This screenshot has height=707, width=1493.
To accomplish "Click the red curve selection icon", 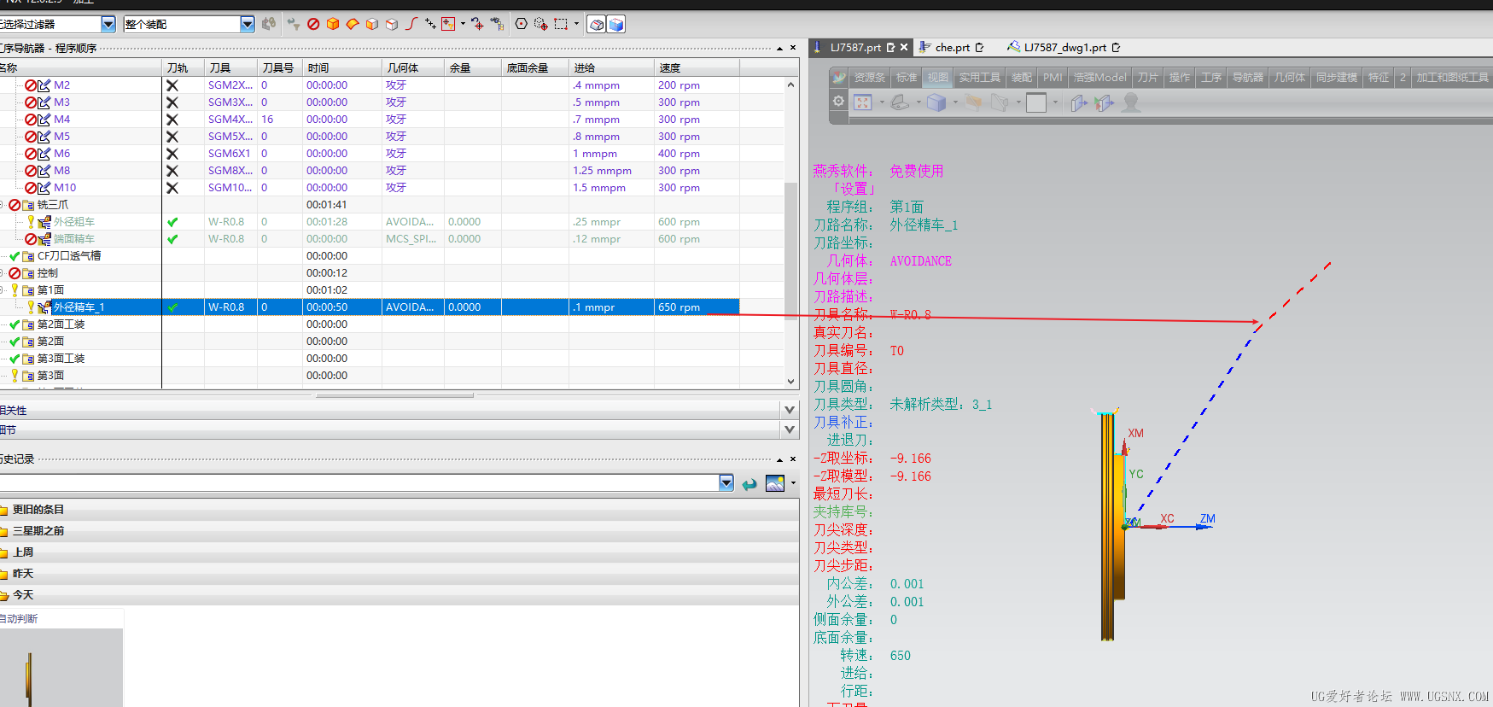I will click(411, 24).
